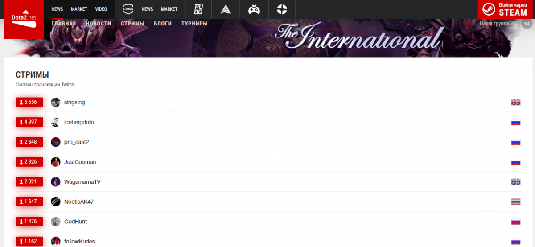Click the Steam logo icon
Image resolution: width=535 pixels, height=247 pixels.
pyautogui.click(x=489, y=9)
